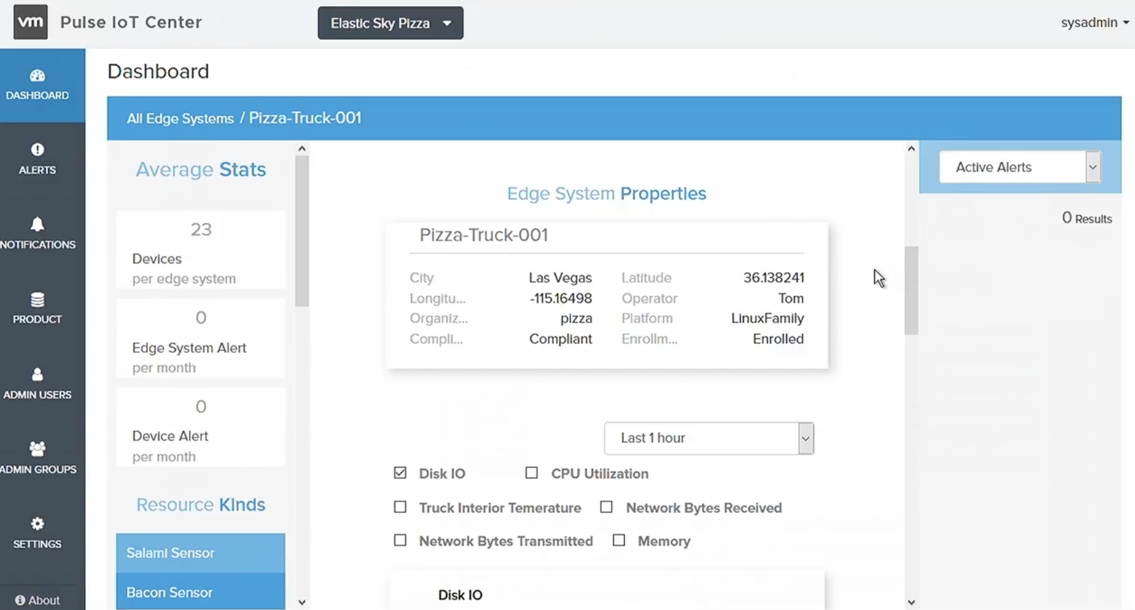This screenshot has height=610, width=1135.
Task: Expand the Active Alerts dropdown
Action: (x=1020, y=167)
